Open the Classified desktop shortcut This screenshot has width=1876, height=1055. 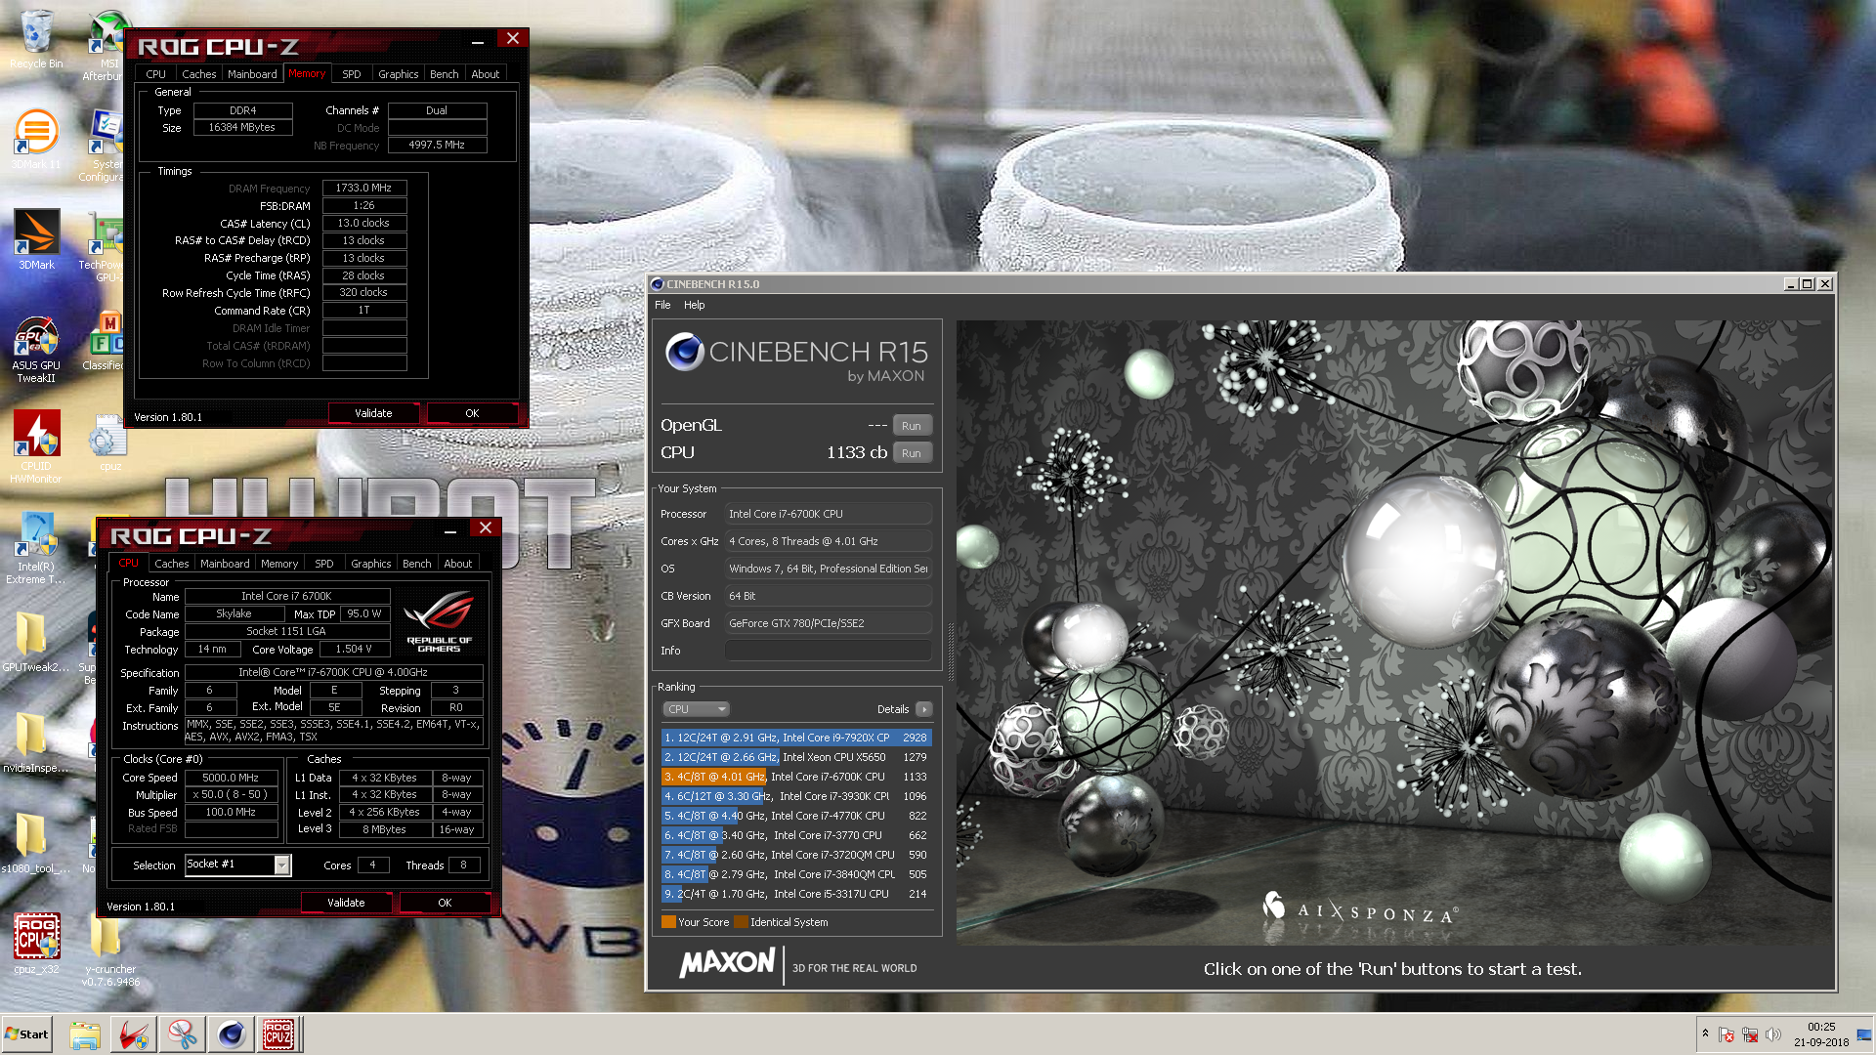pyautogui.click(x=104, y=342)
